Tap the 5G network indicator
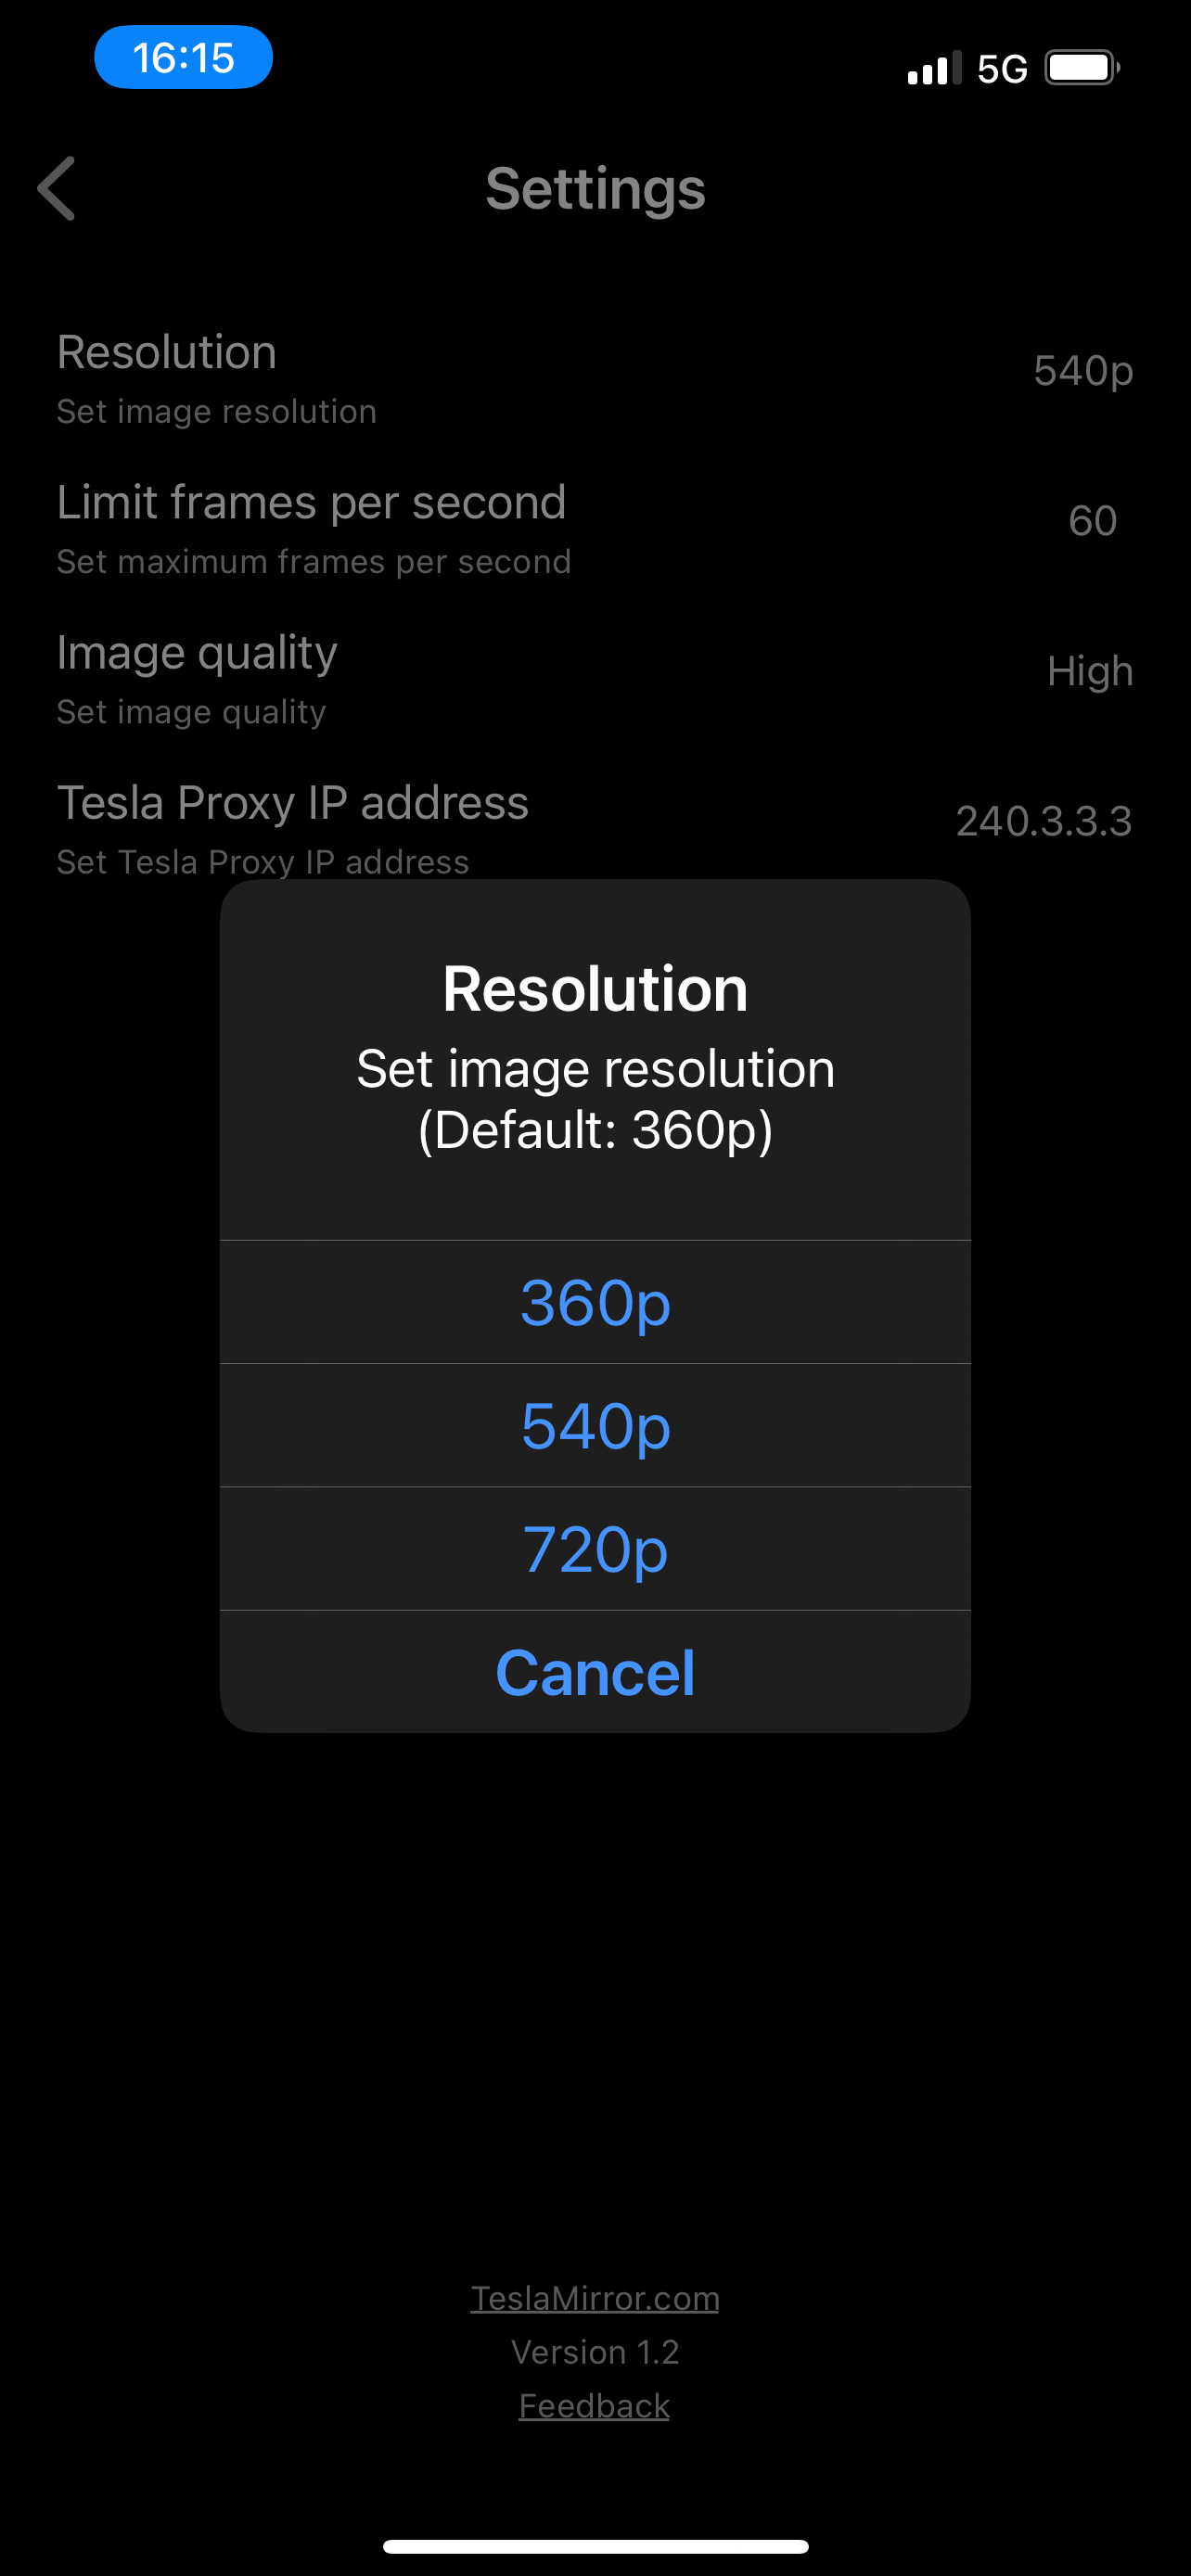Viewport: 1191px width, 2576px height. (1003, 66)
